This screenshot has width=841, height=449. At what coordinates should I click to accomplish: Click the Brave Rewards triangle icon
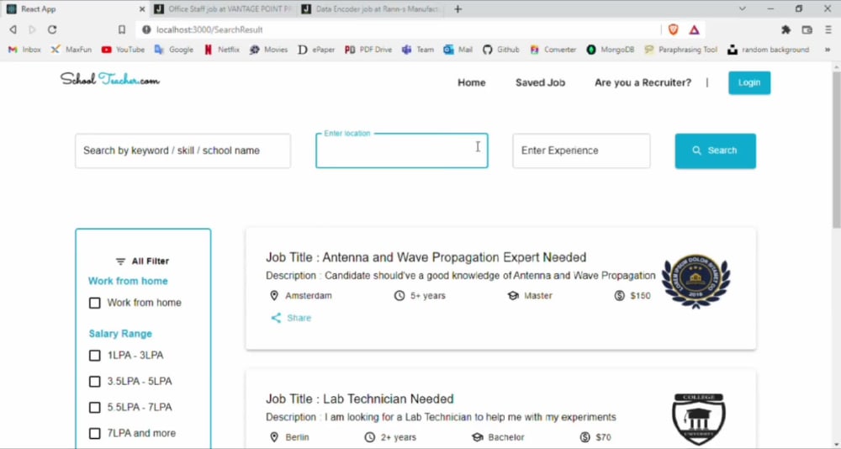(694, 29)
